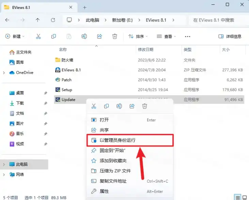Choose 添加到收藏夹 in the context menu
This screenshot has height=200, width=249.
tap(130, 160)
